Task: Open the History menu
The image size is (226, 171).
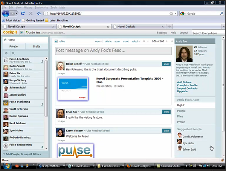Action: (x=28, y=8)
